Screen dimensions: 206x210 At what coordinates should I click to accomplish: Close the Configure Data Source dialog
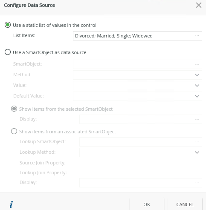click(x=199, y=5)
